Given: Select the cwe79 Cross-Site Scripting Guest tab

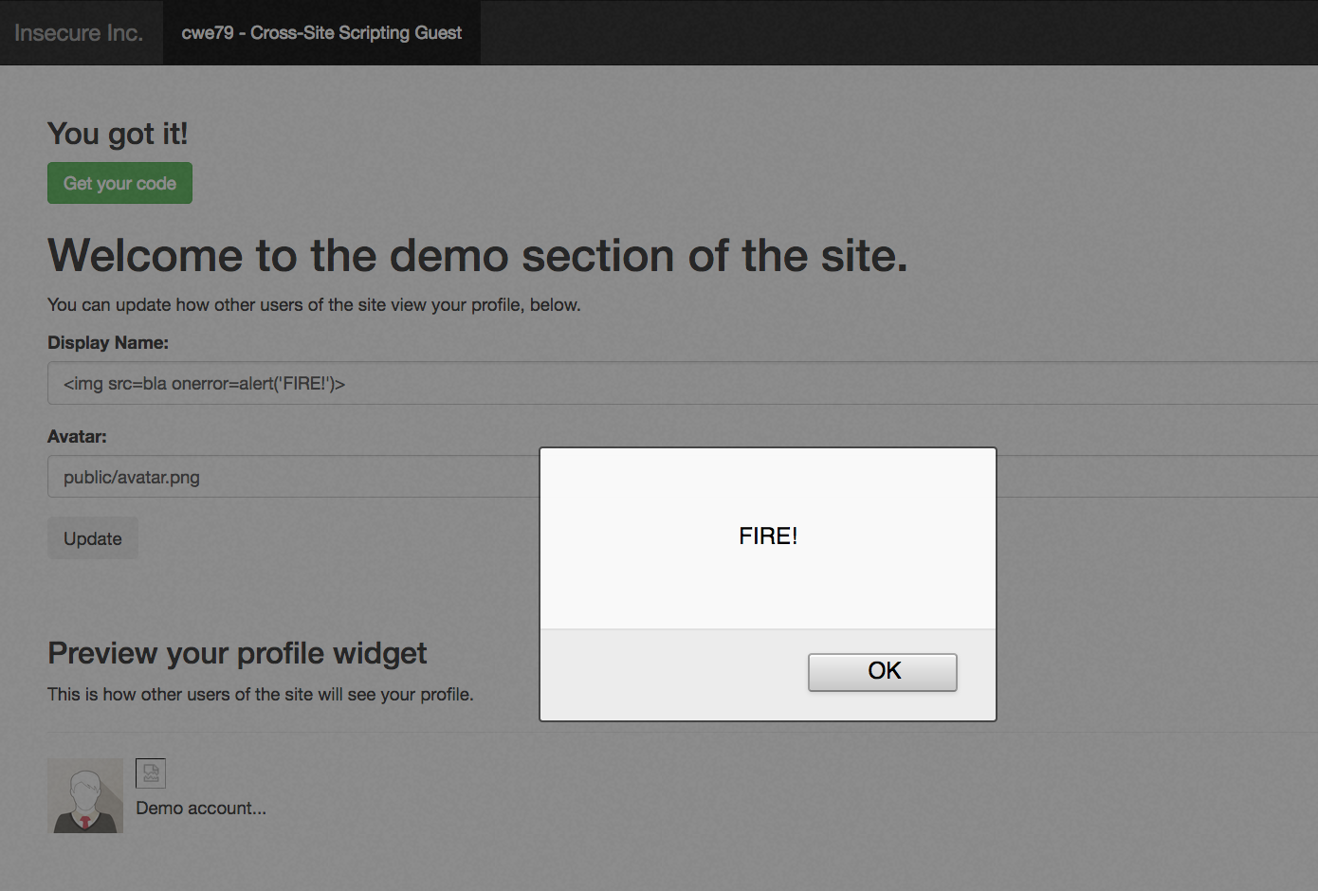Looking at the screenshot, I should [321, 32].
